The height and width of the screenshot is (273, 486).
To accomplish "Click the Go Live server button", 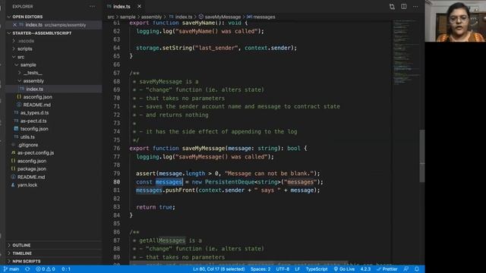I will [x=344, y=269].
